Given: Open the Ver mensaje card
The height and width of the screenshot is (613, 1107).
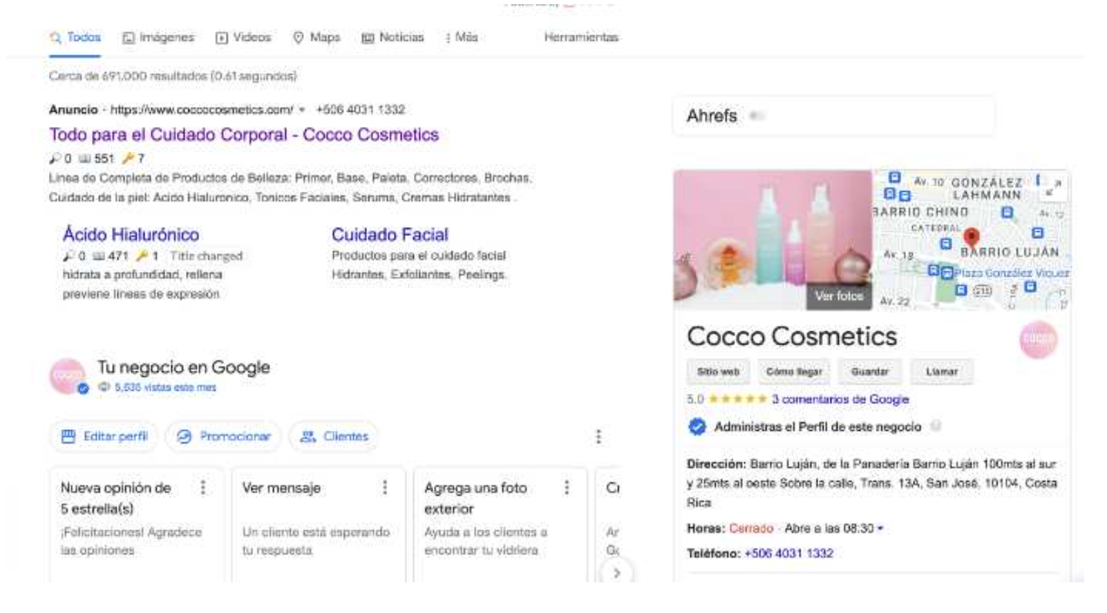Looking at the screenshot, I should 319,525.
